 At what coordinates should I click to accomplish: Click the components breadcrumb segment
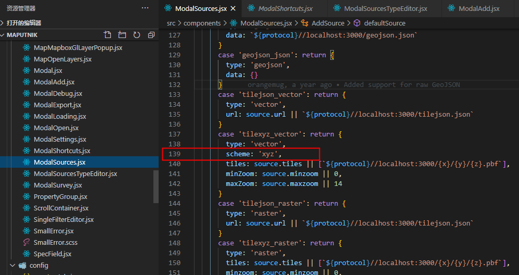point(202,23)
